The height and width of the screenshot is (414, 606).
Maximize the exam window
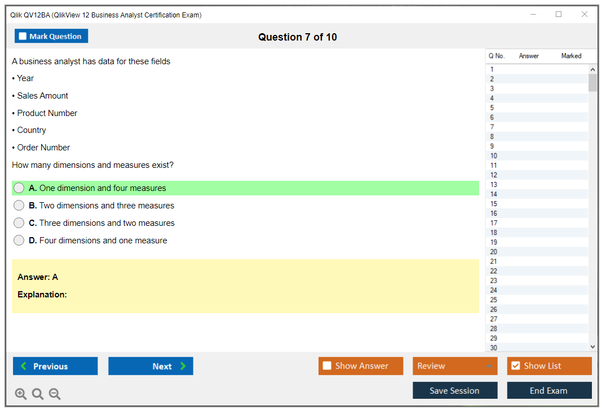click(559, 15)
